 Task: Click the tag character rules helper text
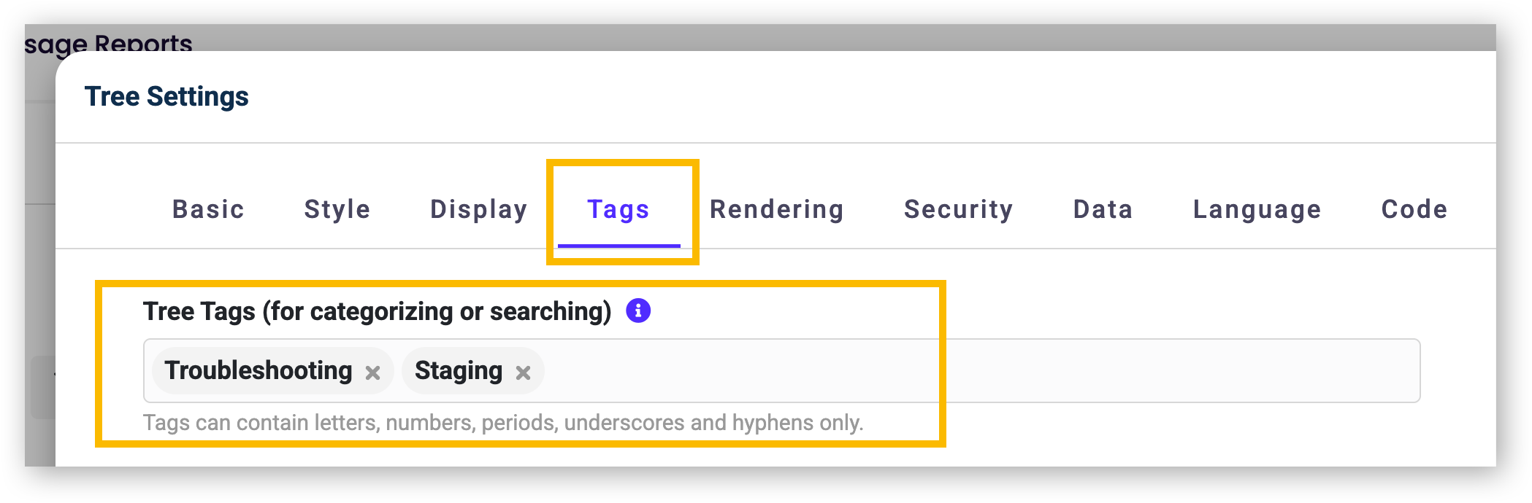click(x=503, y=423)
